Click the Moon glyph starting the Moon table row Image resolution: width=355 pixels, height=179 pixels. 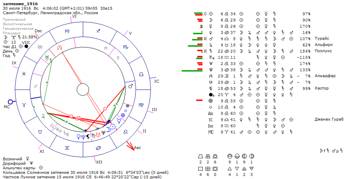tap(211, 20)
